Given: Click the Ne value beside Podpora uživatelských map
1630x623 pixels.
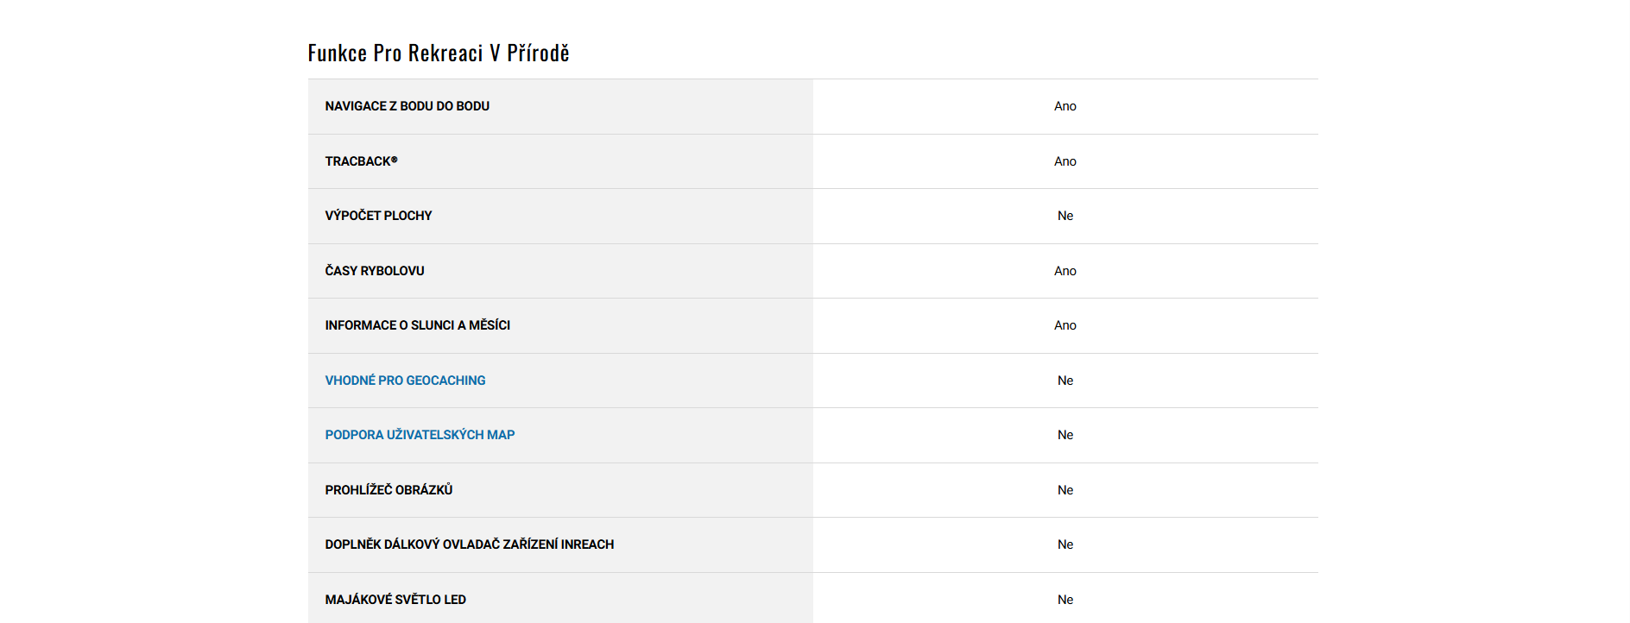Looking at the screenshot, I should point(1065,435).
